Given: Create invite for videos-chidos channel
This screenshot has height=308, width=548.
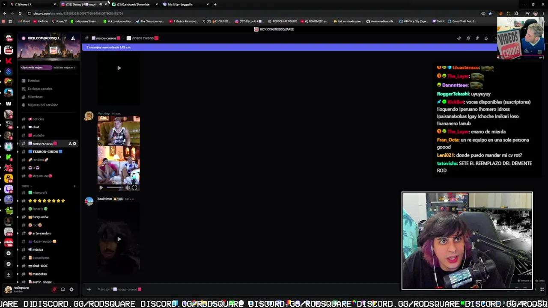Looking at the screenshot, I should point(70,143).
